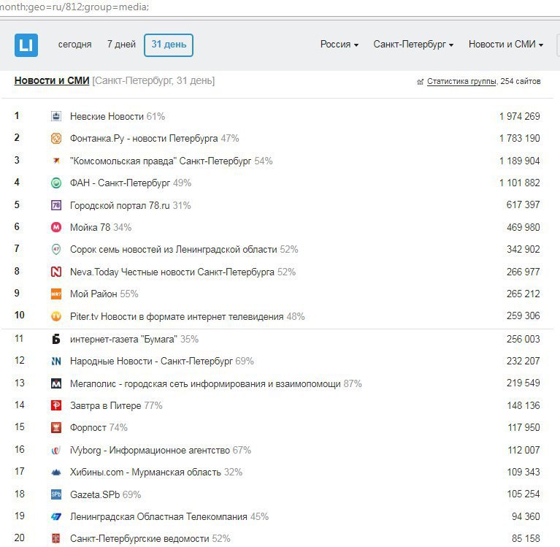
Task: Click the visitor count 1 974 269
Action: tap(520, 116)
